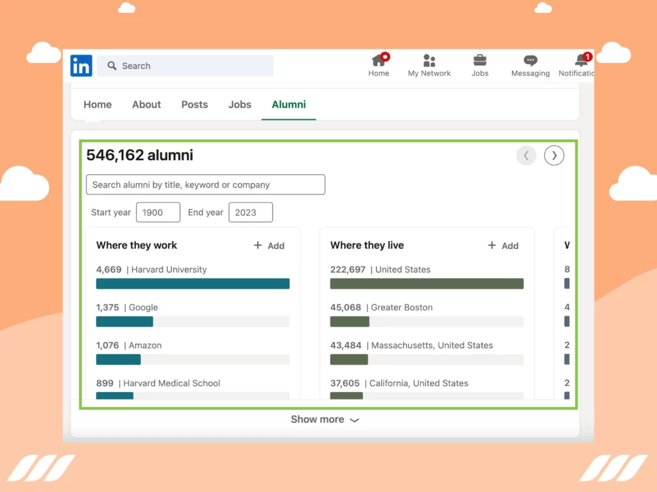Open the Messaging speech bubble icon
This screenshot has width=657, height=492.
[x=530, y=60]
